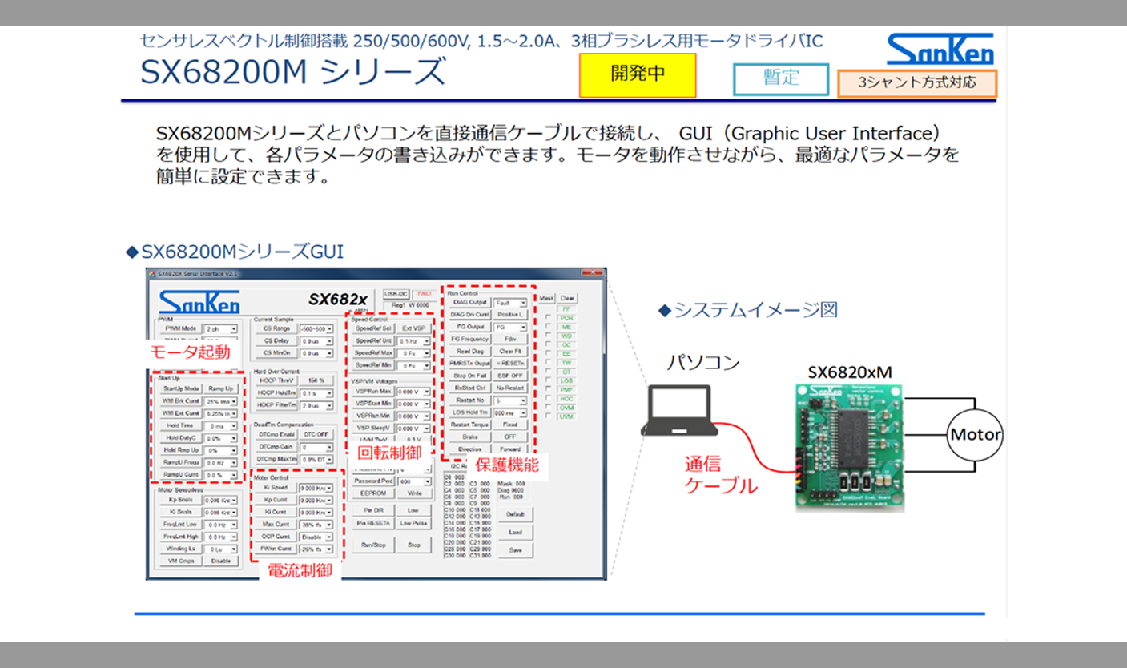Image resolution: width=1127 pixels, height=668 pixels.
Task: Open the PWM Mode dropdown
Action: 221,328
